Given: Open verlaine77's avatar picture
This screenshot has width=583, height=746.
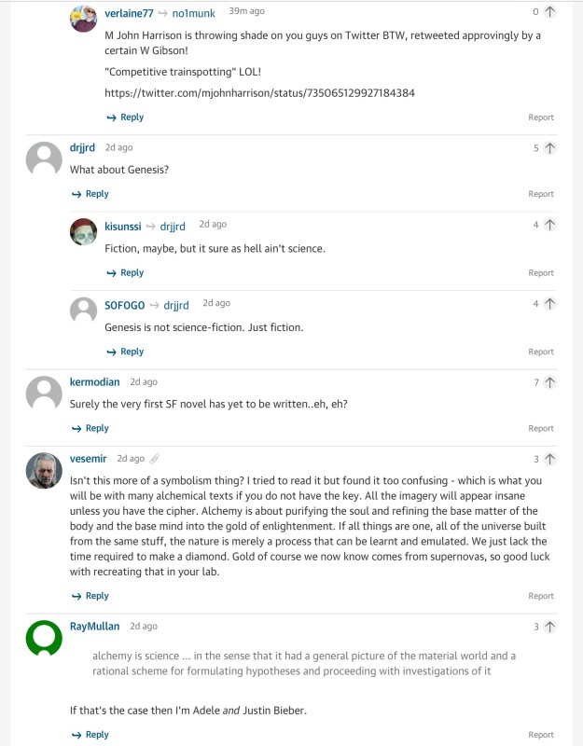Looking at the screenshot, I should (84, 19).
